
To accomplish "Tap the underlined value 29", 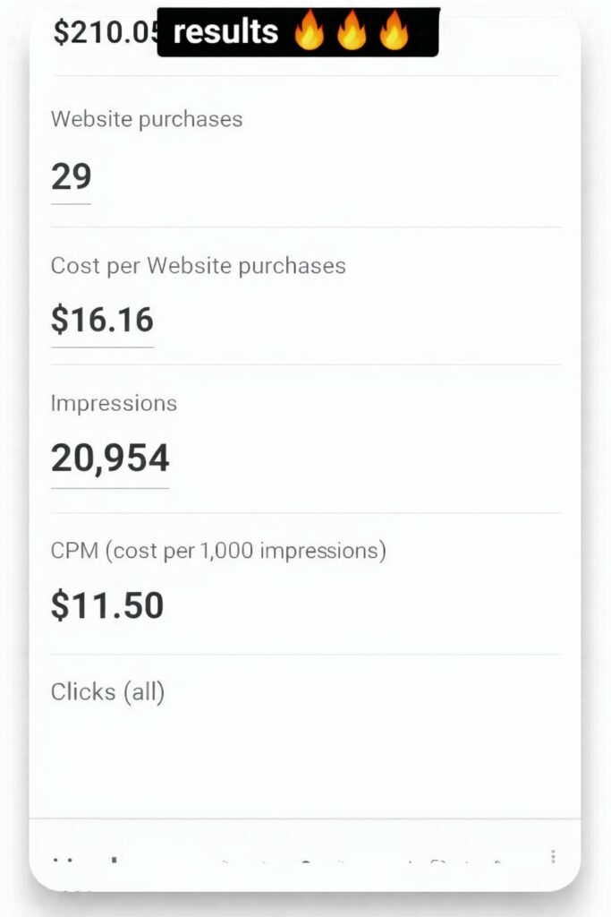I will [72, 176].
